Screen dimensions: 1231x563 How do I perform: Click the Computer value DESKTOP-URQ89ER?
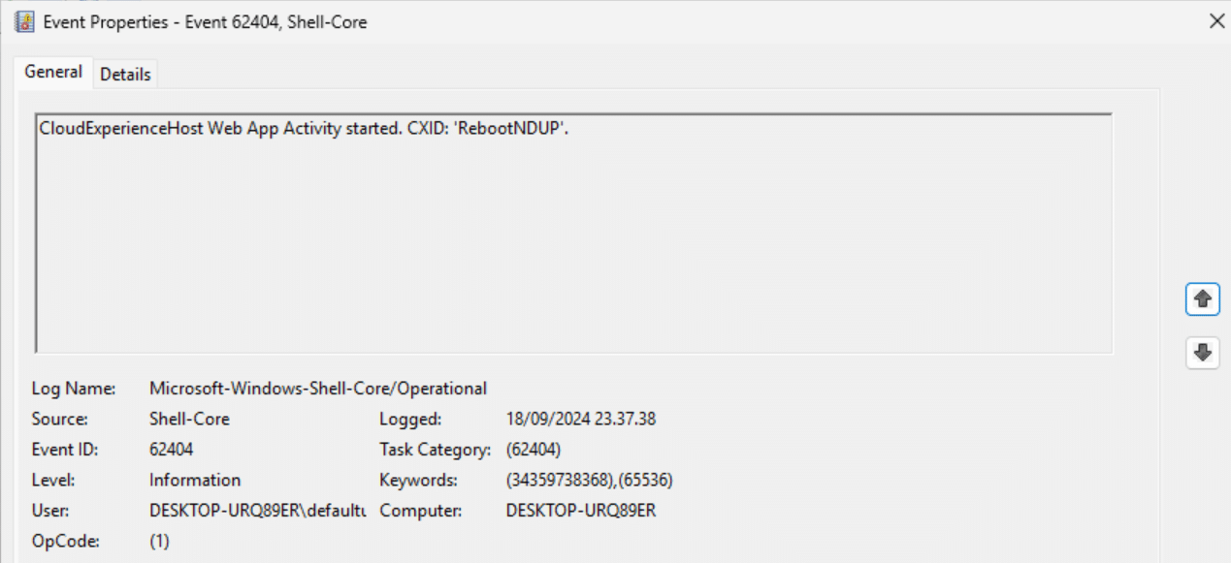pyautogui.click(x=580, y=510)
